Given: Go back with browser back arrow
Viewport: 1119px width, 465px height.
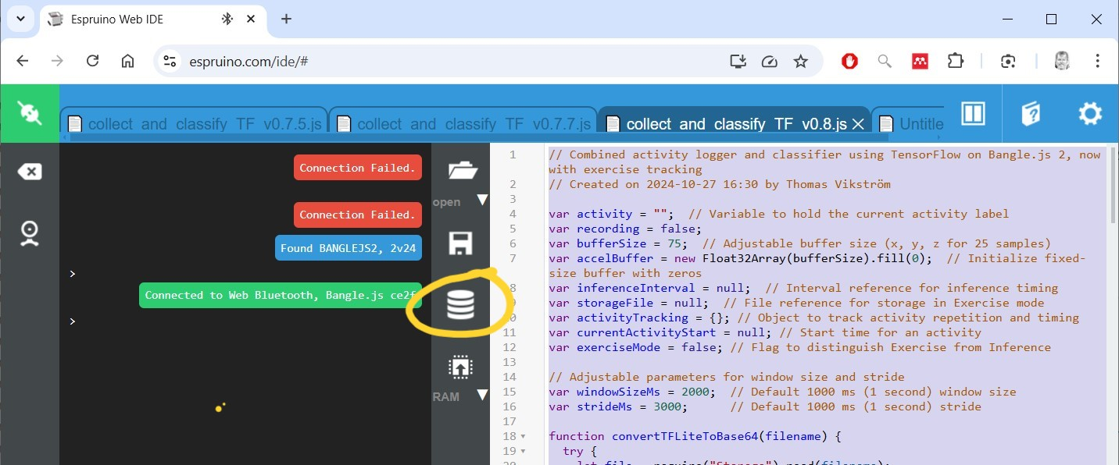Looking at the screenshot, I should coord(23,61).
